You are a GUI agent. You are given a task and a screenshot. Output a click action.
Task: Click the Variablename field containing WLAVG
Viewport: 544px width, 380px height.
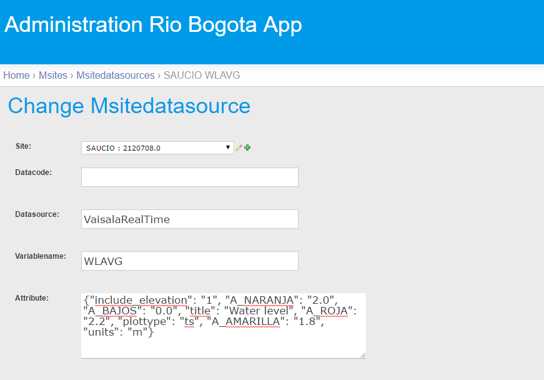point(190,261)
